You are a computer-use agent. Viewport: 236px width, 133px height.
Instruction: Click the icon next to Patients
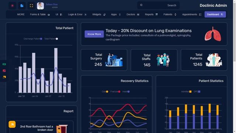(176, 15)
